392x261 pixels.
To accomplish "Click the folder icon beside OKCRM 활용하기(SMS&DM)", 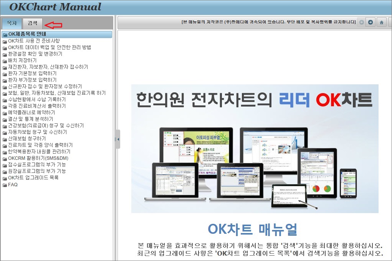I will pyautogui.click(x=5, y=159).
